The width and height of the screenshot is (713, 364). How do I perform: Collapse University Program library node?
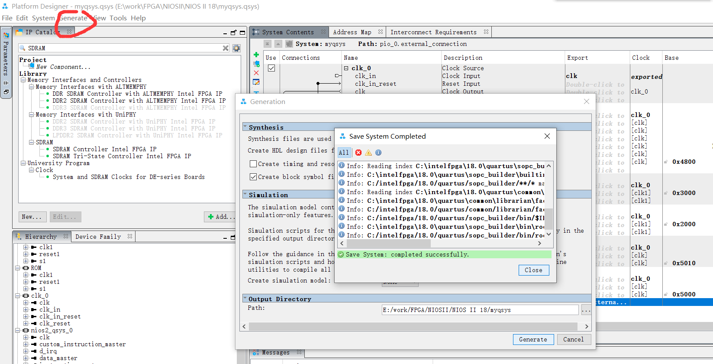click(23, 163)
